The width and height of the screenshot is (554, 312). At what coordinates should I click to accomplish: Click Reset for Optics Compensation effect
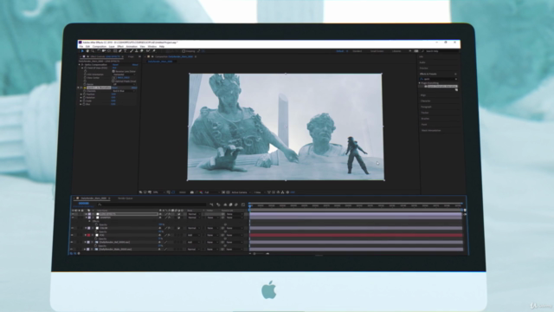(115, 65)
